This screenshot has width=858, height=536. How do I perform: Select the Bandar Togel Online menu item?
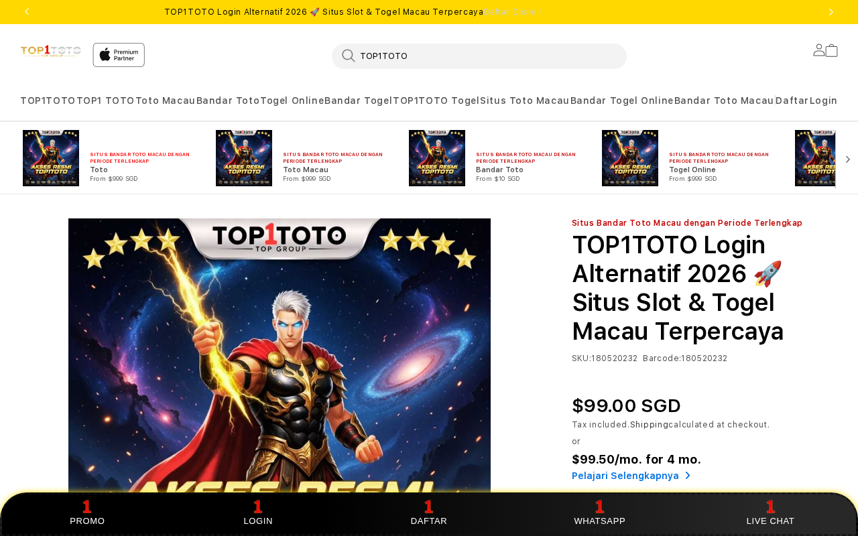tap(622, 100)
